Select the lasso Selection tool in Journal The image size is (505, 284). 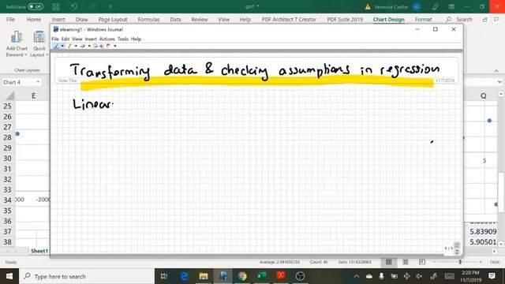pos(95,46)
